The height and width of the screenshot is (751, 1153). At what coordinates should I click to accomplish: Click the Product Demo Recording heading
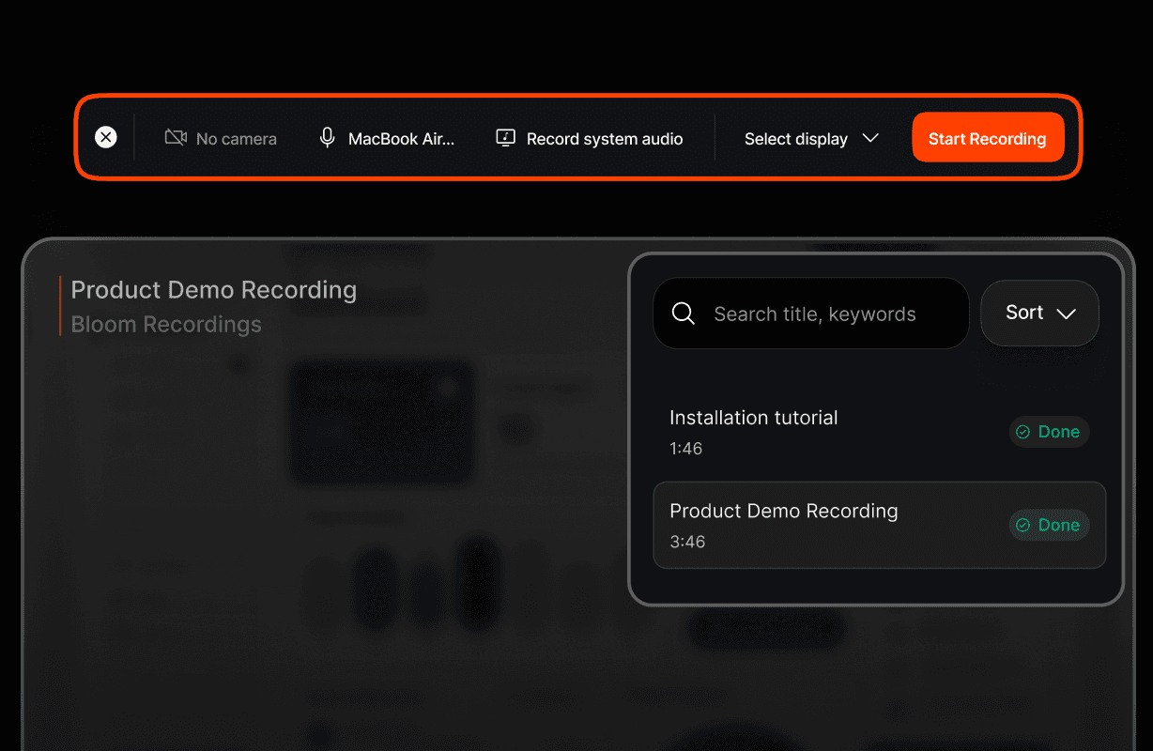click(214, 290)
